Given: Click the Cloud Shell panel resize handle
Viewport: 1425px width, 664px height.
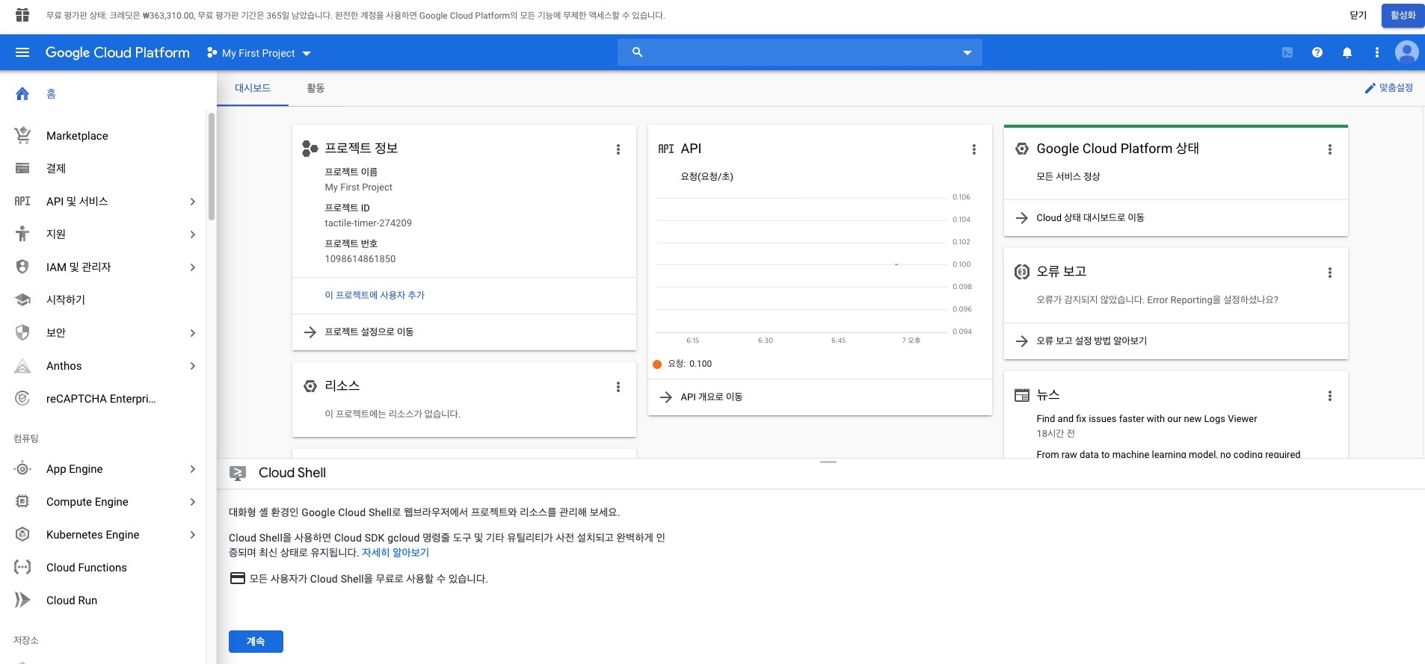Looking at the screenshot, I should pos(828,462).
